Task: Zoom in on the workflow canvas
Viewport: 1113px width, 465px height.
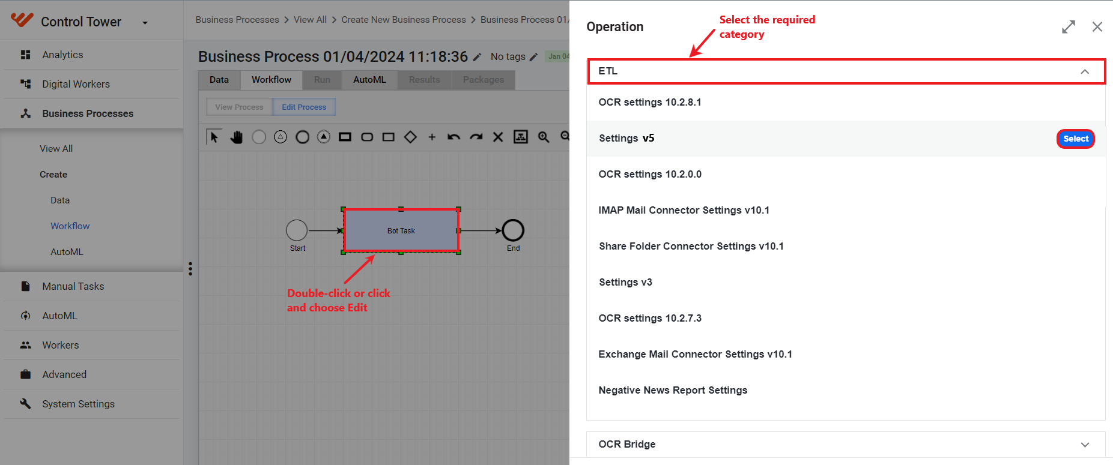Action: pyautogui.click(x=544, y=137)
